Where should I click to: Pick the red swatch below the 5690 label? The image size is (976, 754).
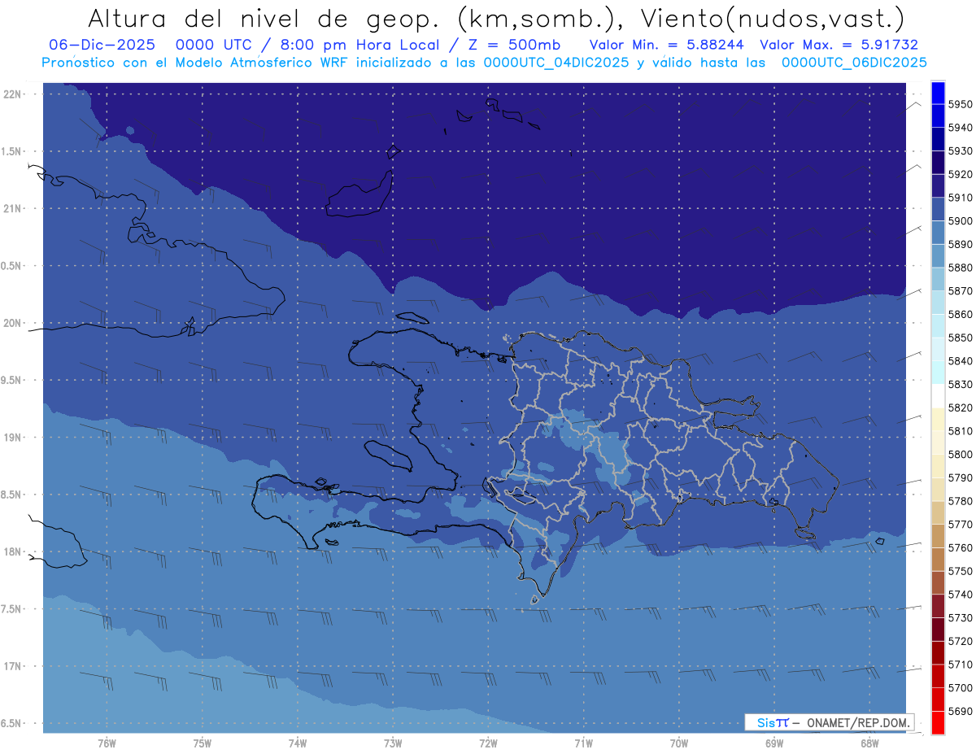(x=937, y=722)
